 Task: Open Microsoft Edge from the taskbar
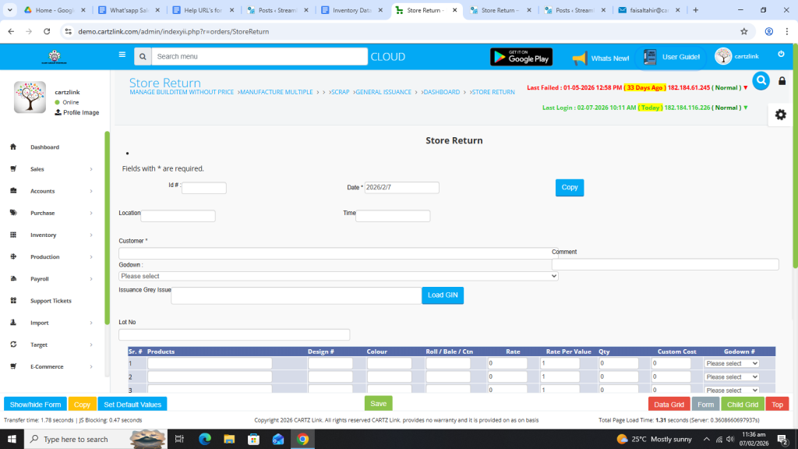point(205,439)
